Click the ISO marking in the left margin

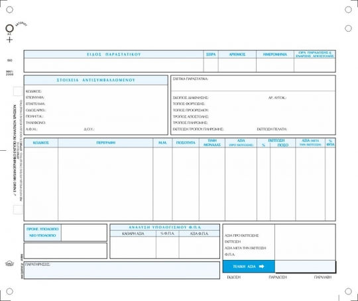(9, 60)
